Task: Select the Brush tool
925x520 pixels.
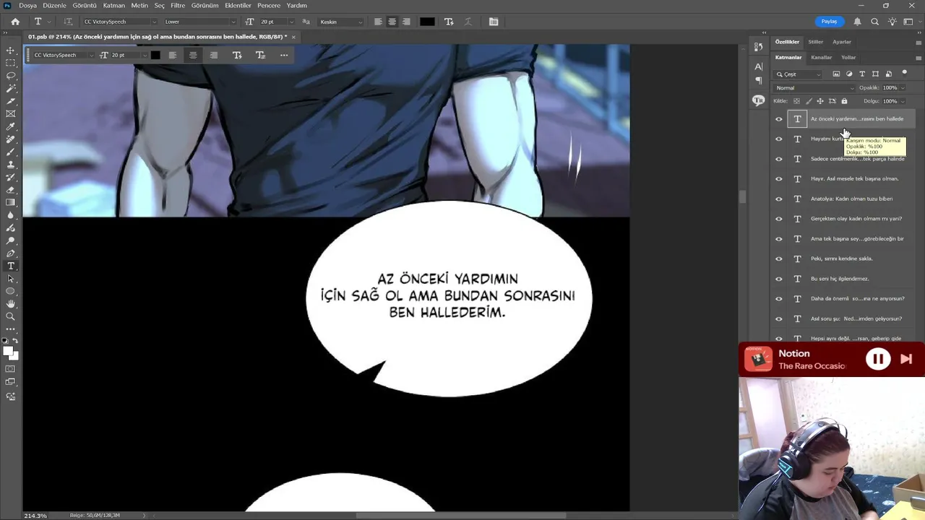Action: 10,152
